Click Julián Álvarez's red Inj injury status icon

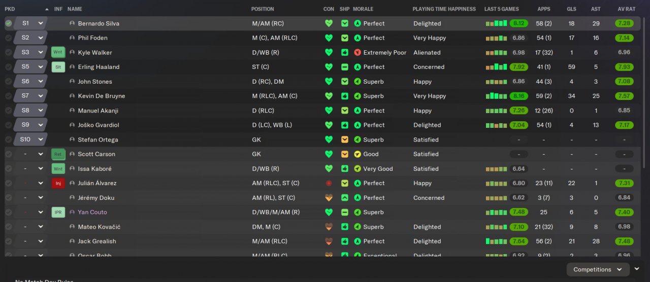(58, 183)
